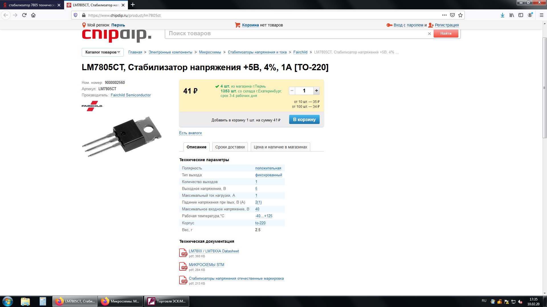Image resolution: width=547 pixels, height=307 pixels.
Task: Bookmark this page with the star icon
Action: 460,15
